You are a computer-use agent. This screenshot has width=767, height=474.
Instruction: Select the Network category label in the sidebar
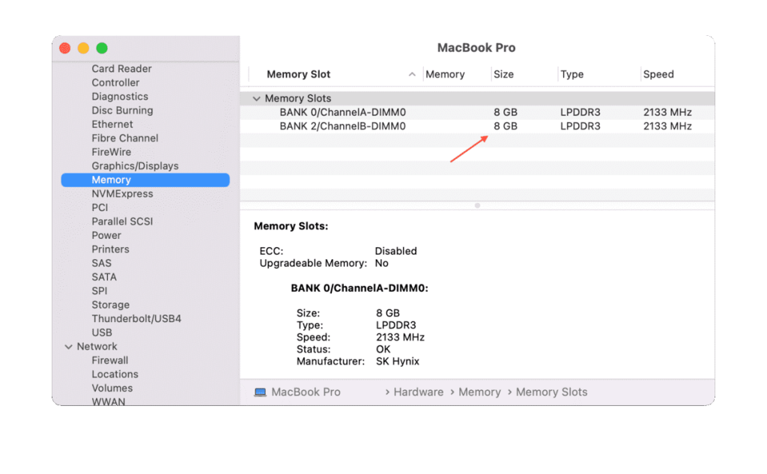97,347
